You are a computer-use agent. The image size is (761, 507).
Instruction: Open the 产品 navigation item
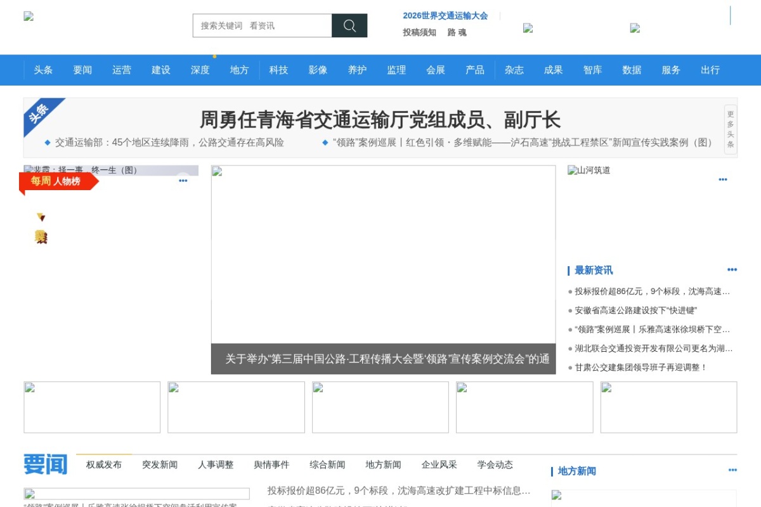pos(475,70)
